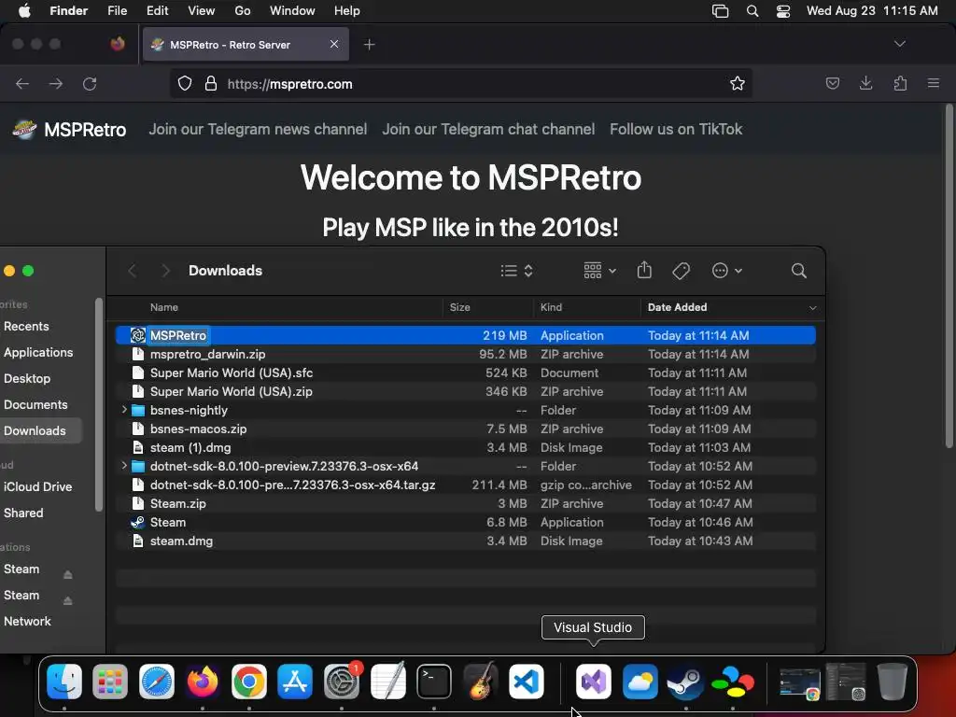The image size is (956, 717).
Task: Open Finder list view style selector
Action: click(517, 271)
